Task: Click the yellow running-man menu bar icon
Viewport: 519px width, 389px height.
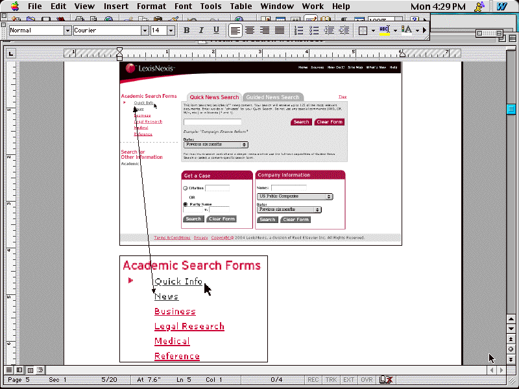Action: [x=479, y=6]
